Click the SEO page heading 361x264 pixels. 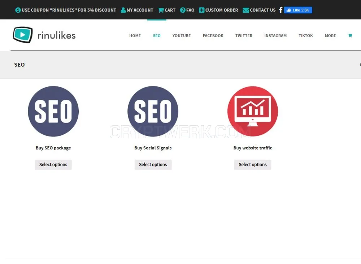click(19, 65)
